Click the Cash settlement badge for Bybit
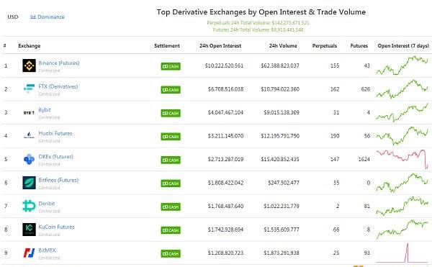This screenshot has height=267, width=432. coord(171,113)
